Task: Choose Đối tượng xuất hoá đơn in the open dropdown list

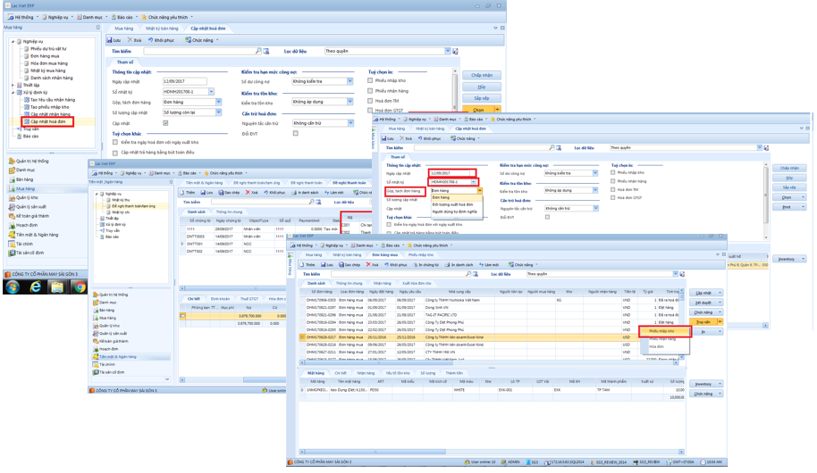Action: pyautogui.click(x=453, y=204)
